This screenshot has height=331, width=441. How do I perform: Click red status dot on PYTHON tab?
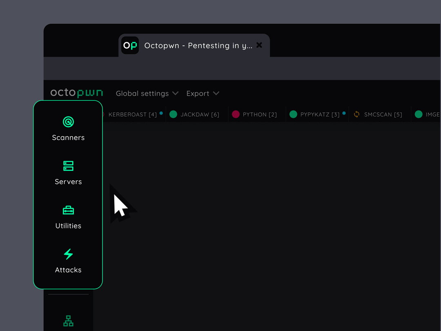[236, 114]
